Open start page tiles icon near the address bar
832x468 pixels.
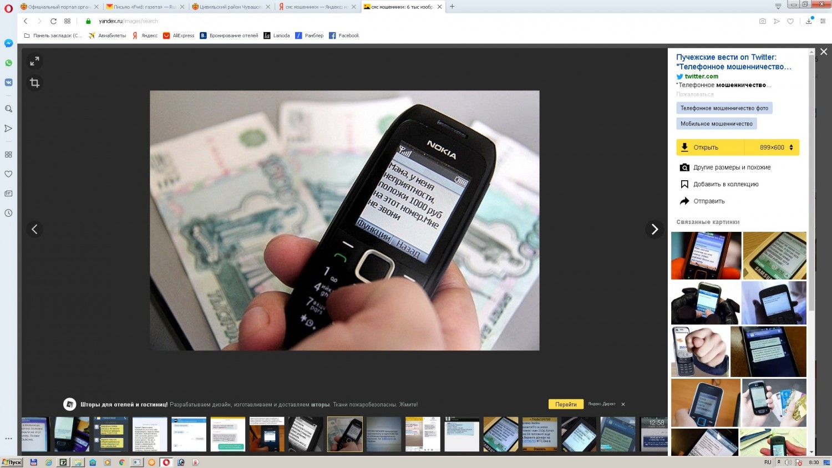67,21
